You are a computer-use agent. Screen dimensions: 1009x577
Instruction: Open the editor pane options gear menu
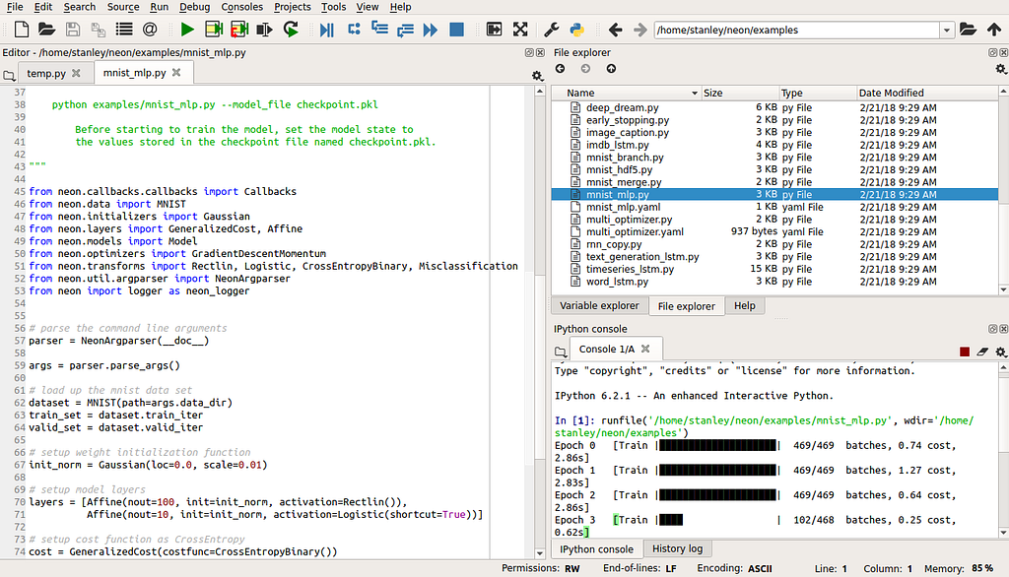pos(537,75)
